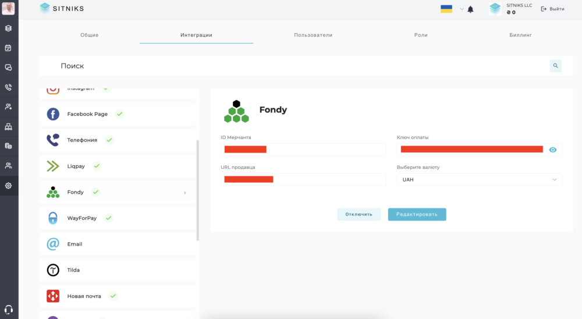Screen dimensions: 582x319
Task: Click Новая почта connected checkmark
Action: [x=113, y=296]
